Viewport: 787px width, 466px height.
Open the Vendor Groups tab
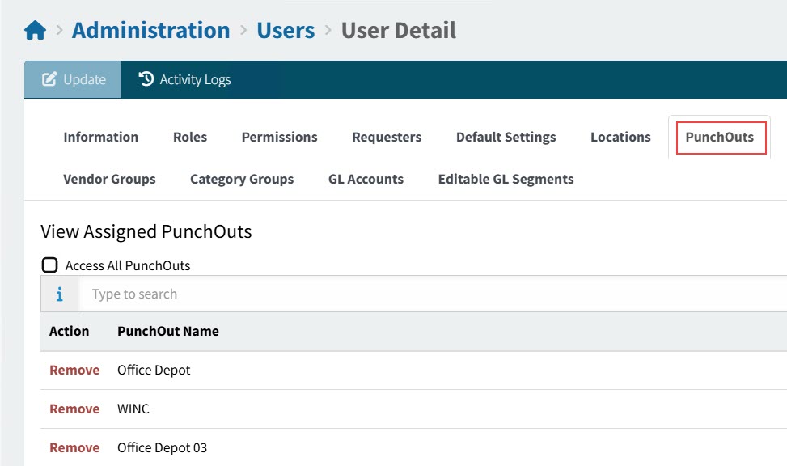tap(109, 180)
